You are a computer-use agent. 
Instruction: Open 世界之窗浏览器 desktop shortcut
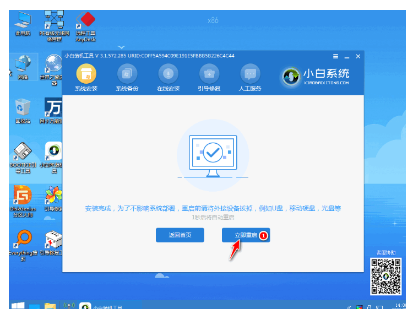coord(53,70)
